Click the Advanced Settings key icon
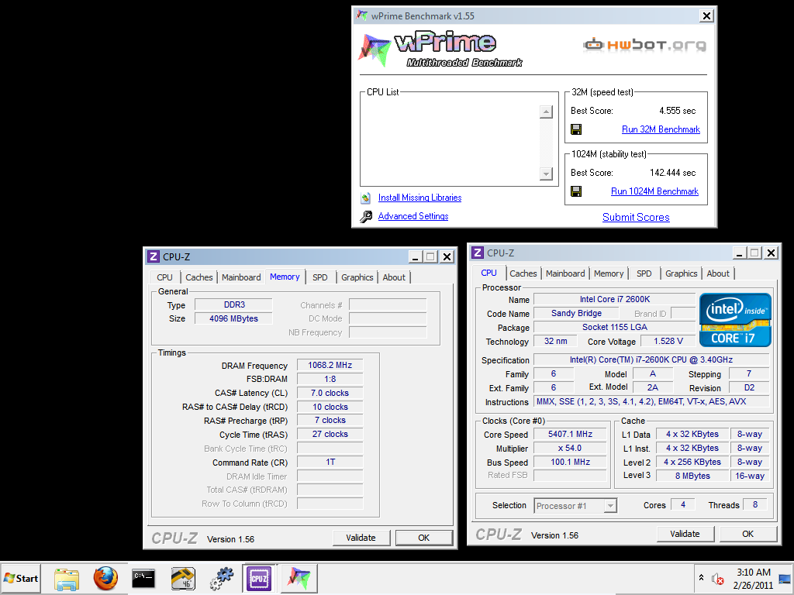 [366, 217]
